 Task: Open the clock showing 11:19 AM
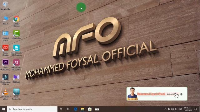[187, 109]
